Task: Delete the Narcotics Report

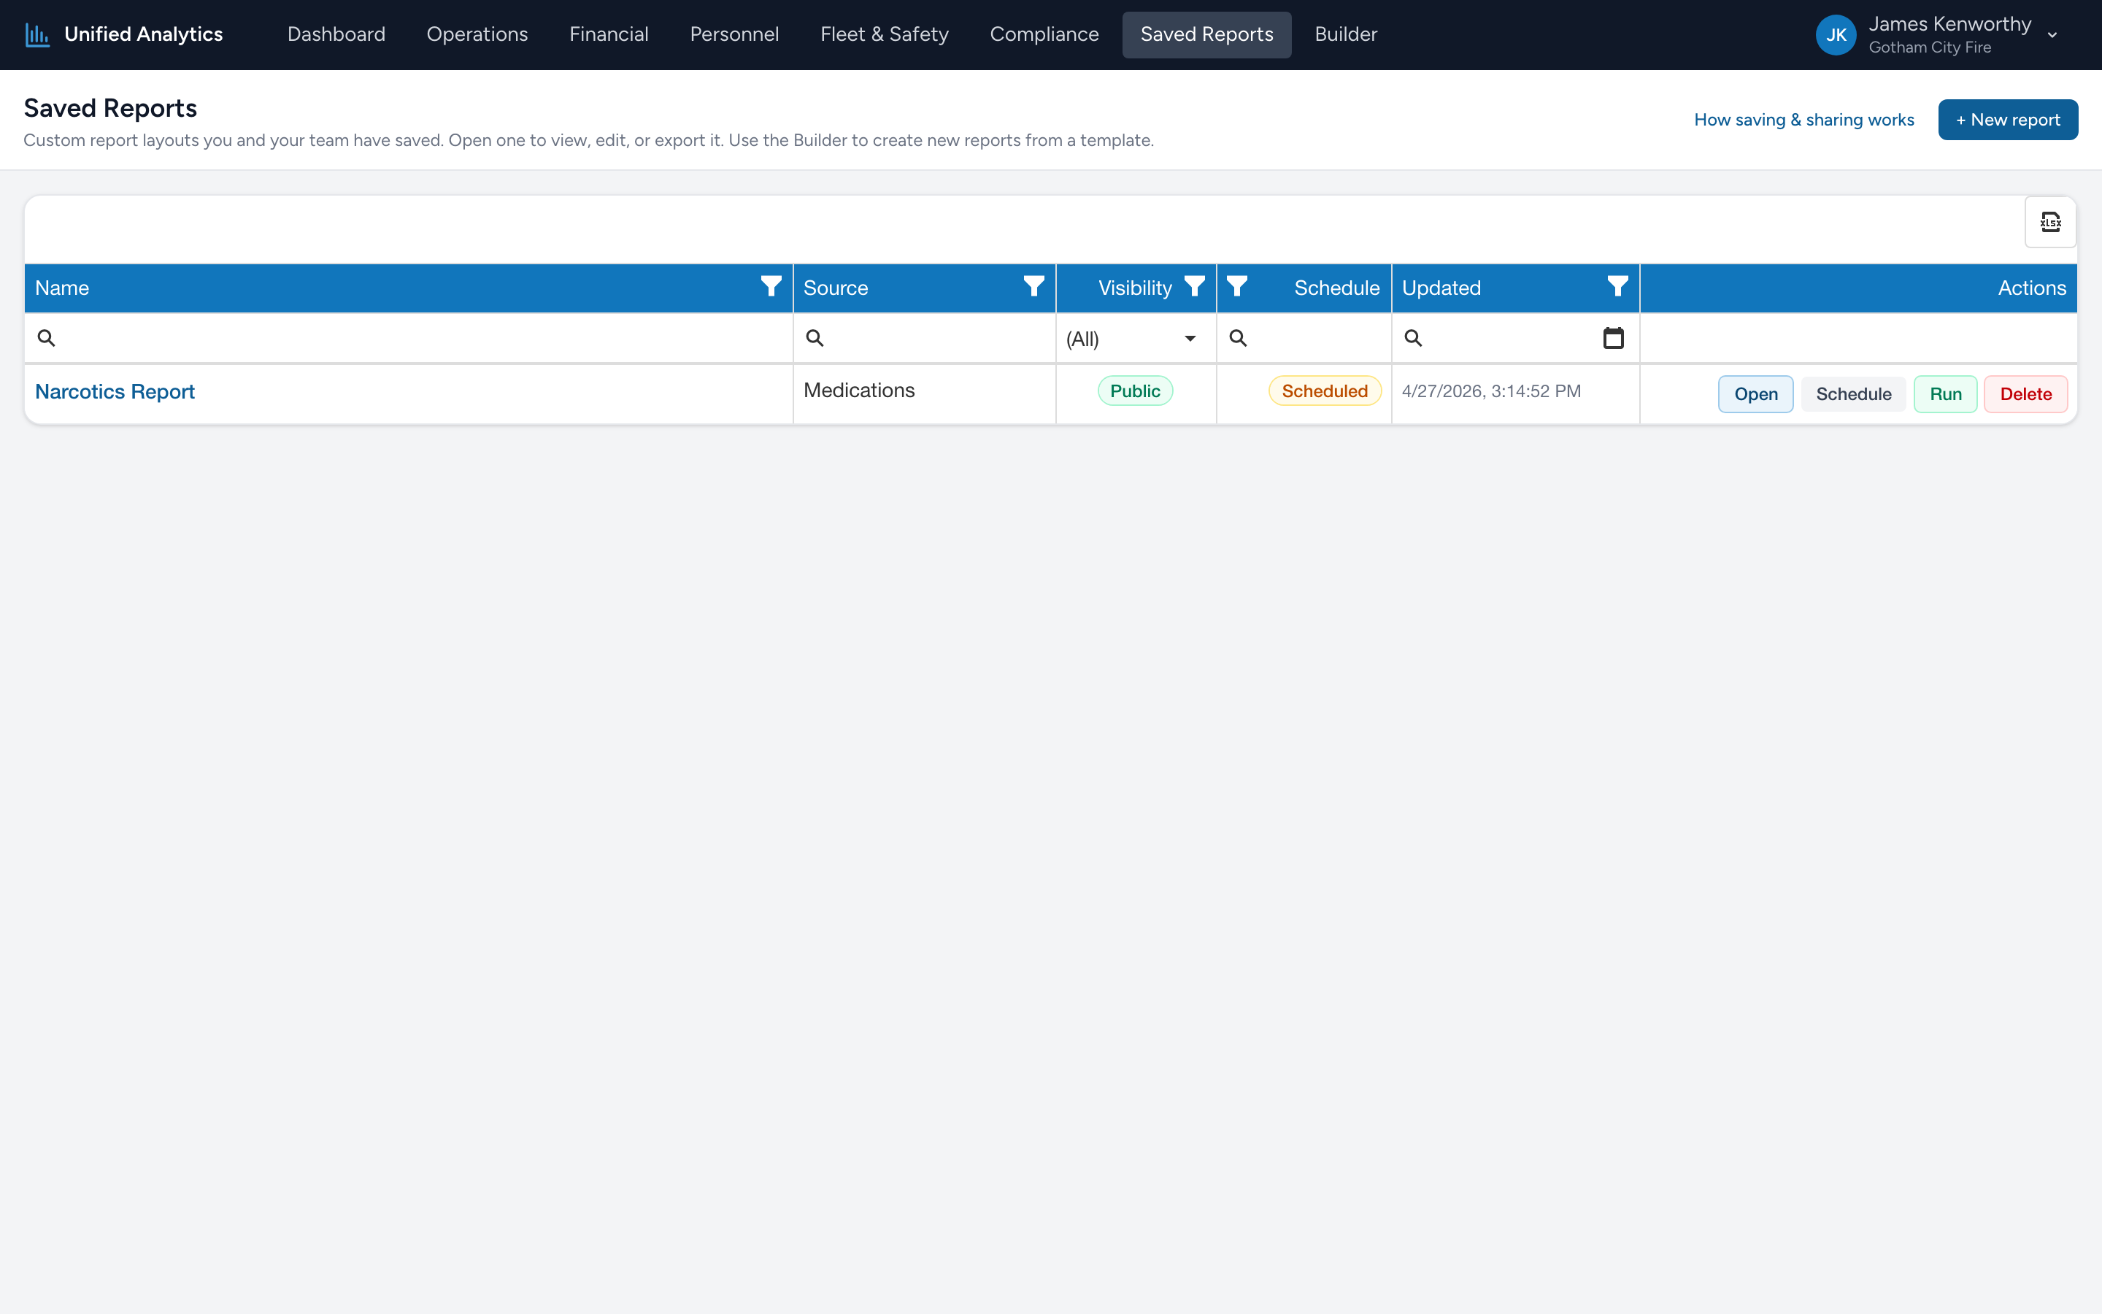Action: (x=2025, y=394)
